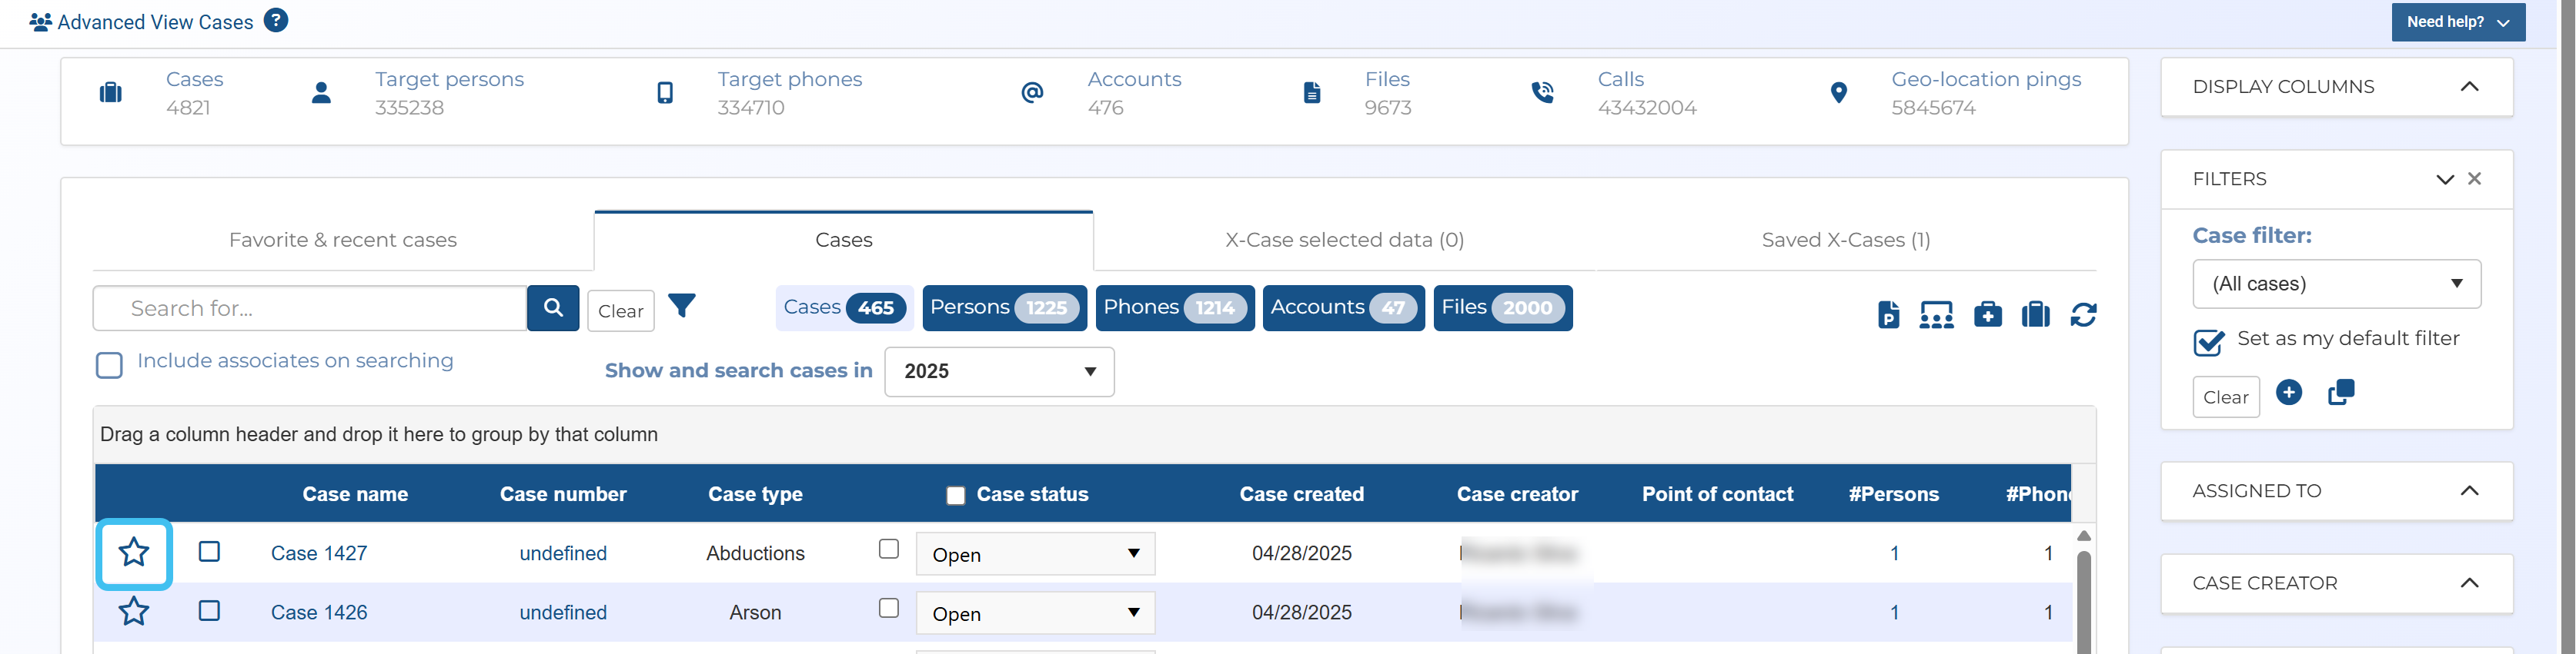Switch to Favorite & recent cases tab
This screenshot has height=654, width=2576.
click(x=343, y=241)
